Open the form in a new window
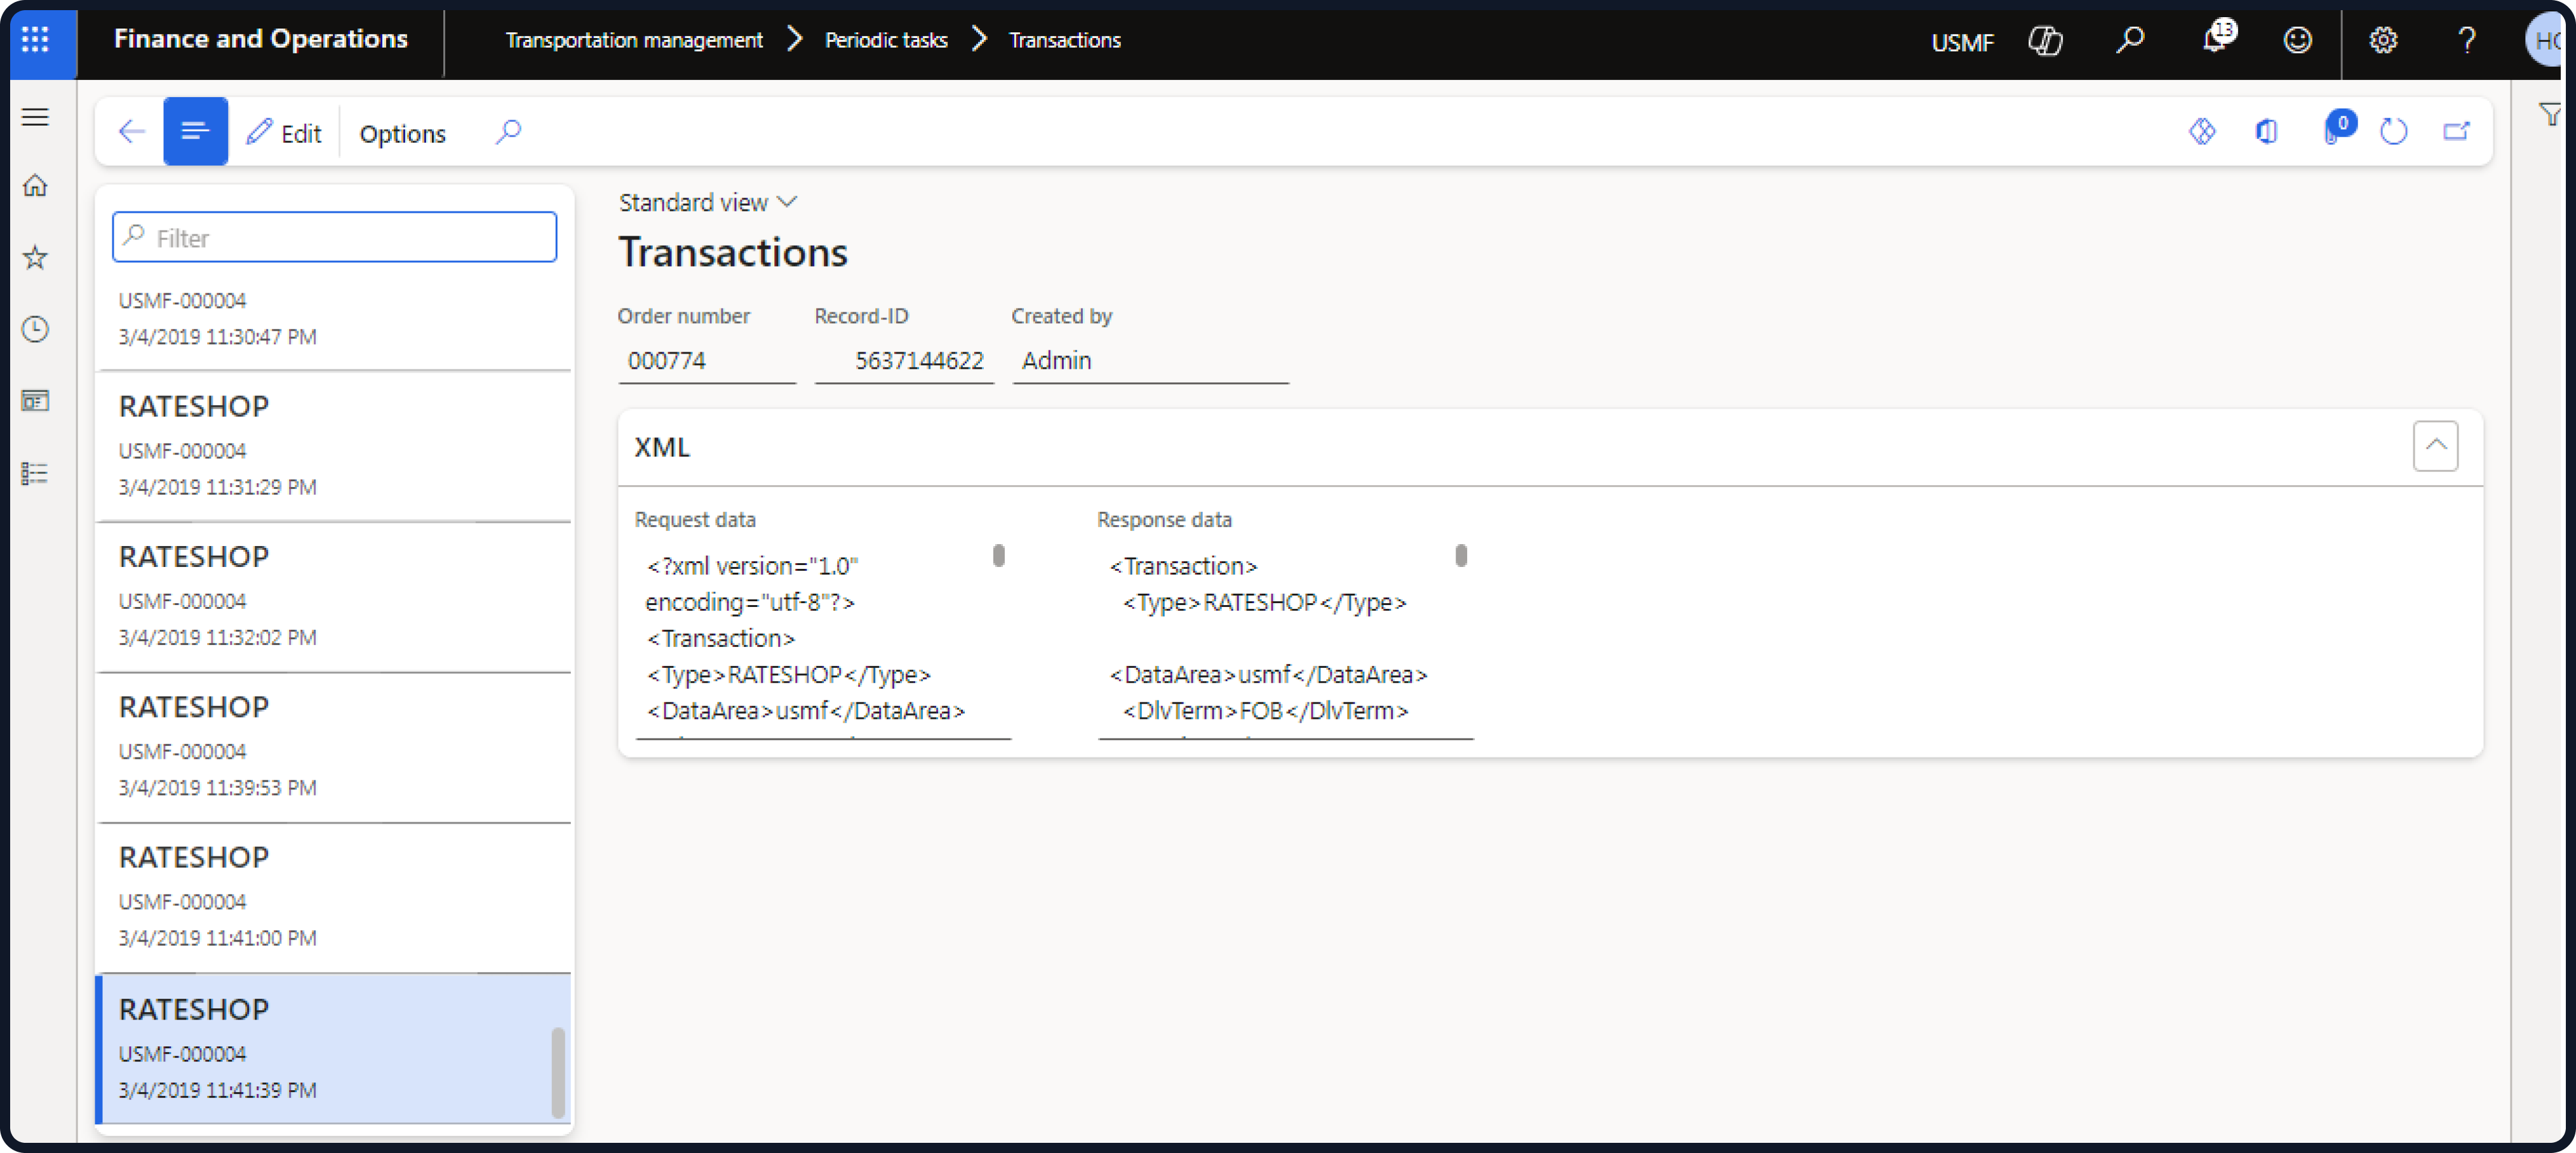 click(2456, 131)
